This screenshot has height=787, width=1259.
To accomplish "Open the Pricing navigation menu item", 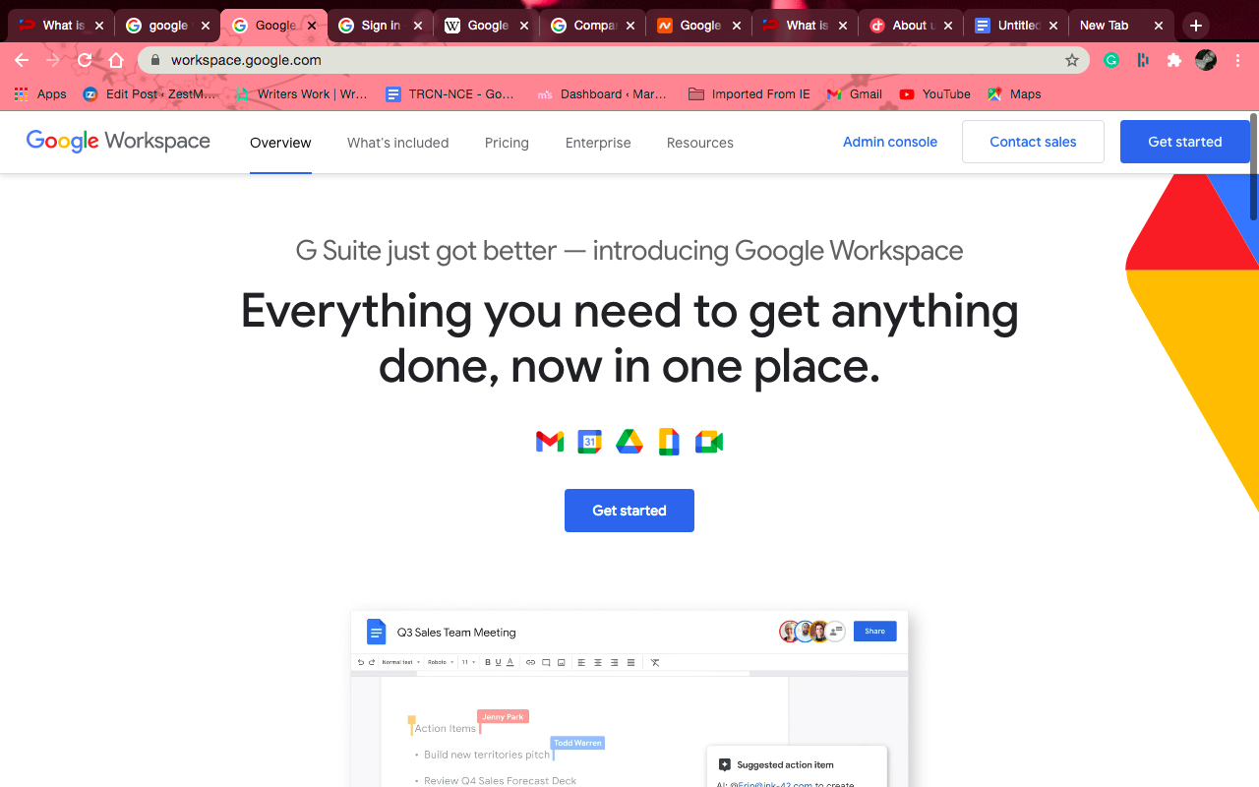I will click(507, 143).
